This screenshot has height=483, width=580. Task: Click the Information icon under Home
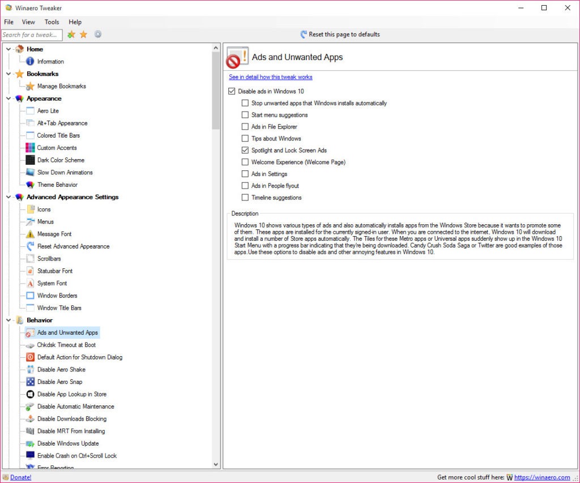coord(30,61)
